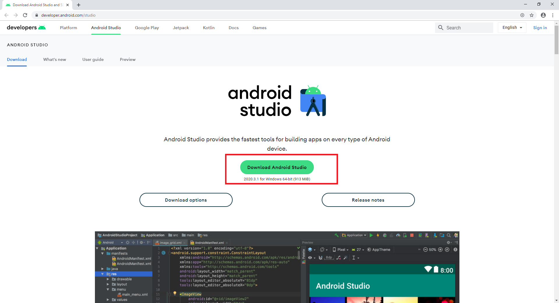Select Android Studio in the top navigation
559x303 pixels.
[x=106, y=28]
